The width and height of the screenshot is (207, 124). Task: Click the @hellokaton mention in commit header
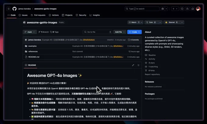(x=89, y=40)
